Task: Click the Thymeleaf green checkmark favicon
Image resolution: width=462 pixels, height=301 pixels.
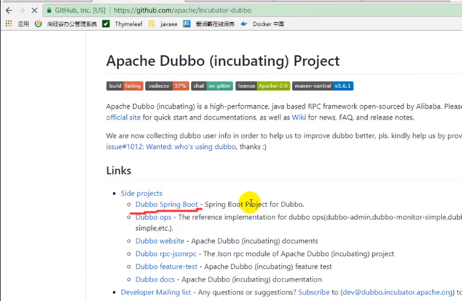Action: click(x=106, y=24)
